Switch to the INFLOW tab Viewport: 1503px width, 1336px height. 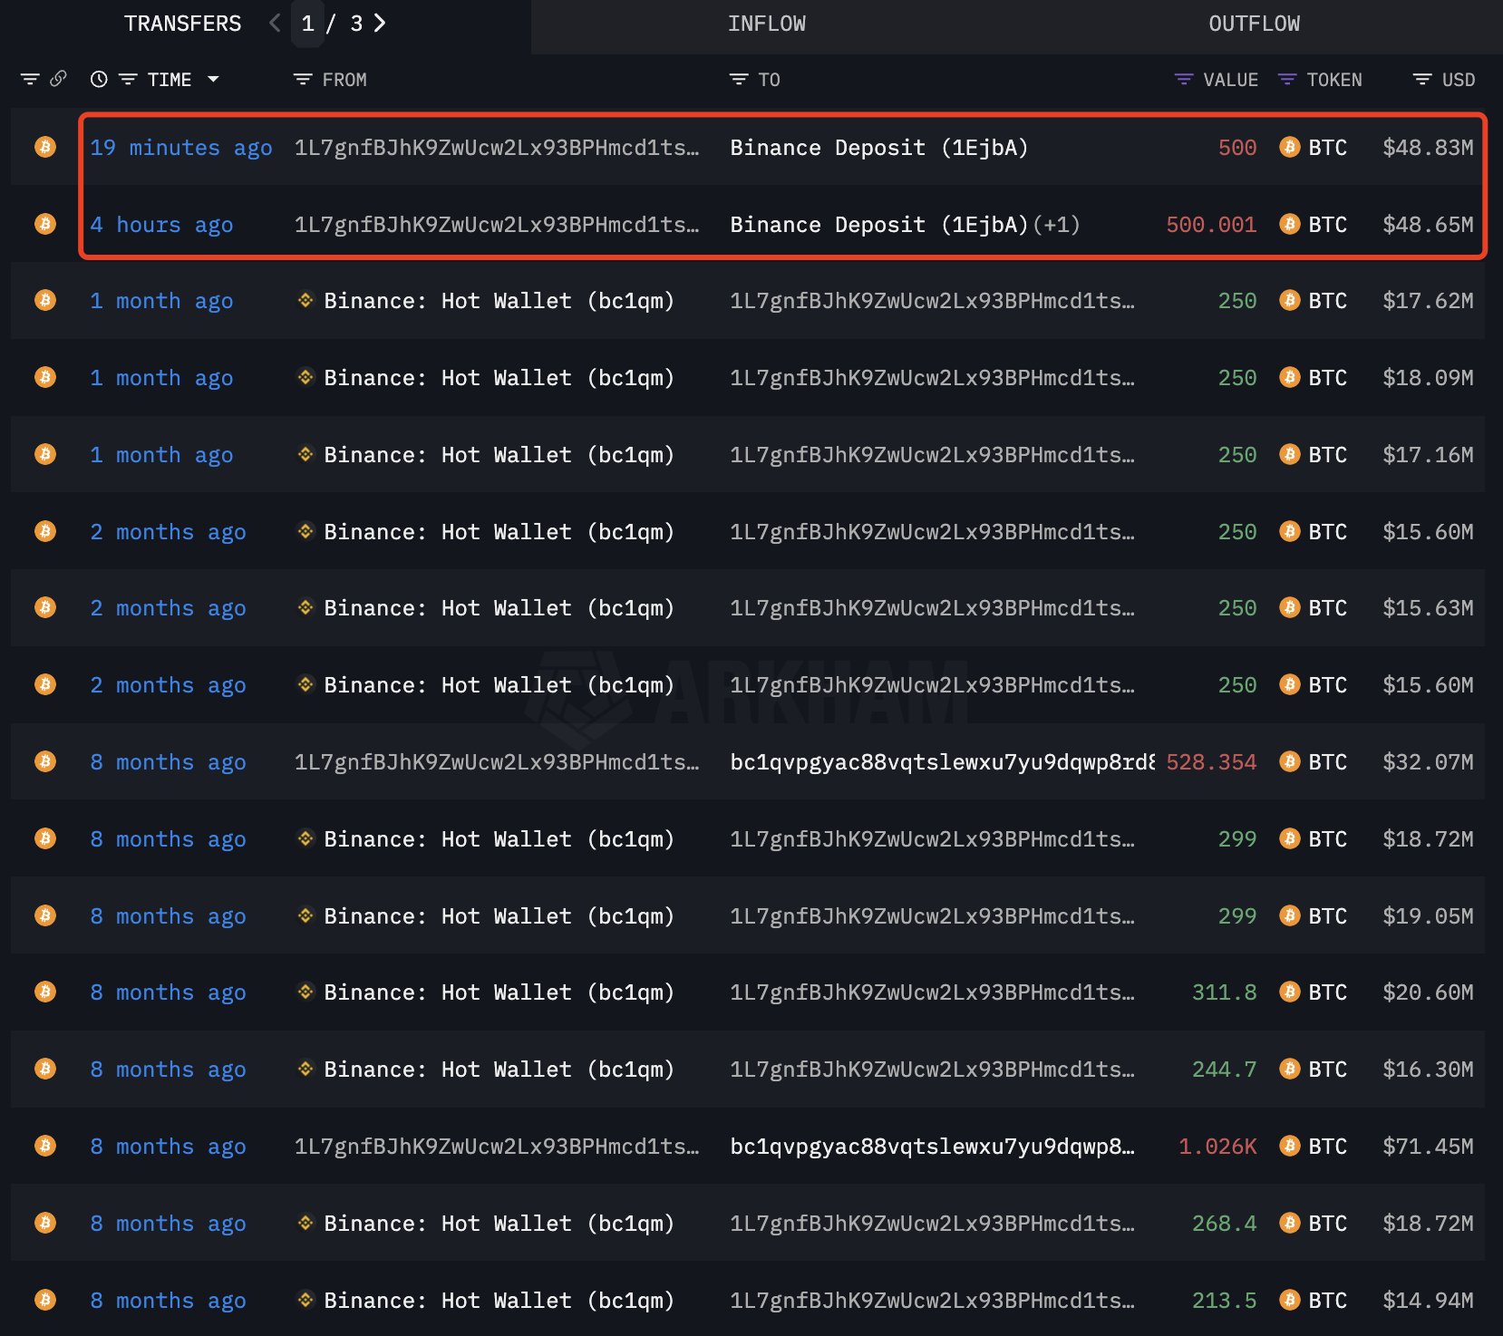(766, 24)
